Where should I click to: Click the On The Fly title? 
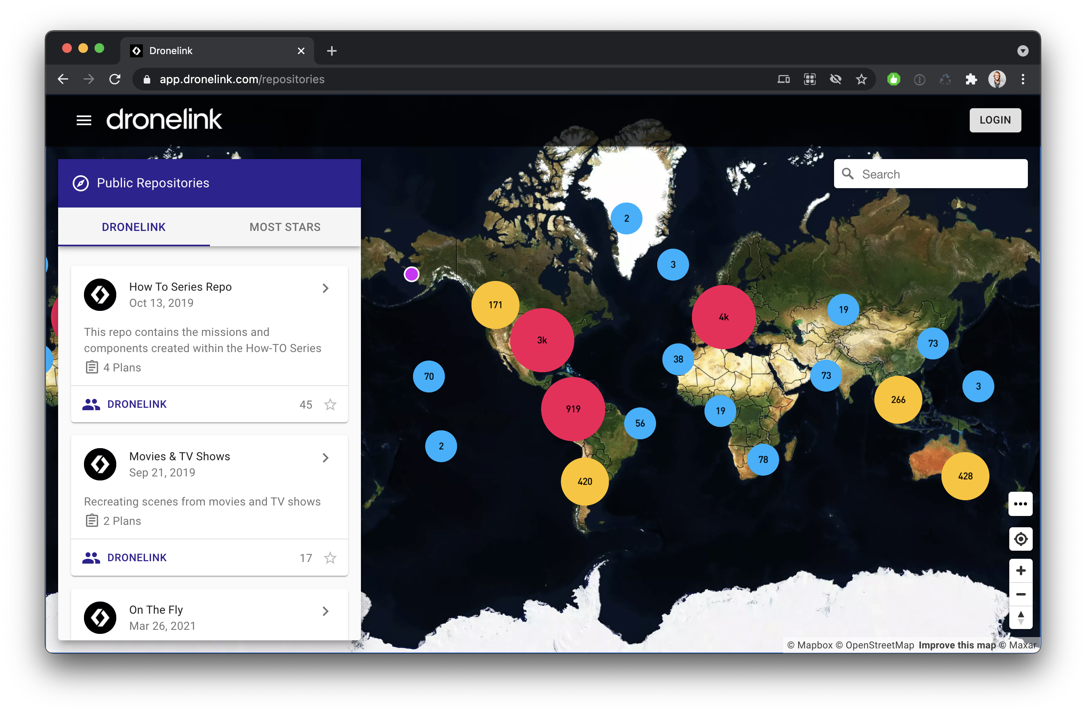(156, 609)
